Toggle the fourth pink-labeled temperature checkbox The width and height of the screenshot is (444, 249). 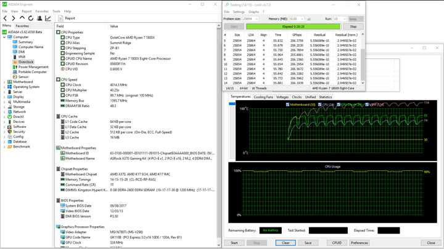pyautogui.click(x=367, y=105)
